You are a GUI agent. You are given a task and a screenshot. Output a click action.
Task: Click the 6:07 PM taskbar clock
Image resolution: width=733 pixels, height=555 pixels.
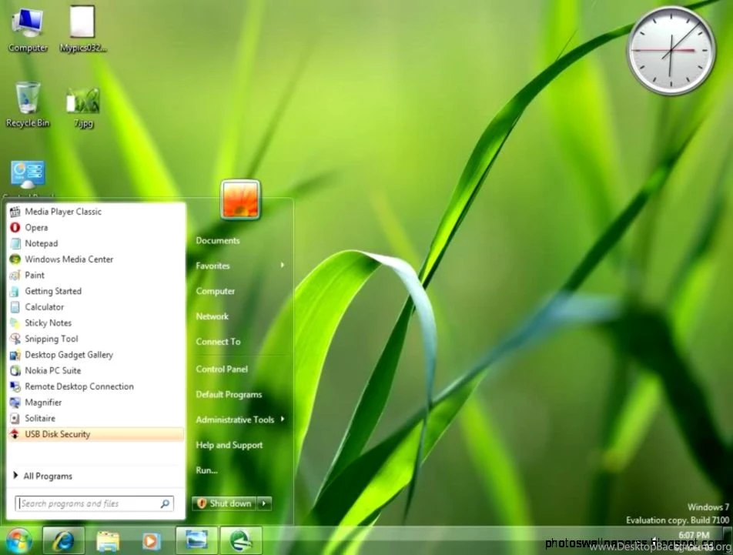694,535
